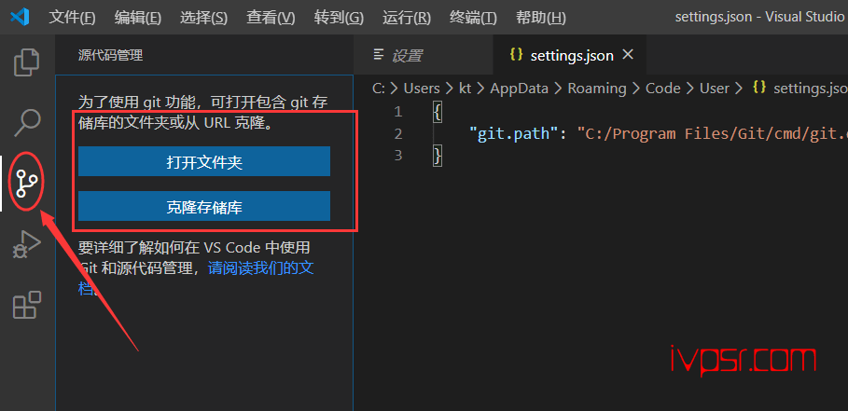Click the opening brace on line 1
848x411 pixels.
tap(438, 113)
